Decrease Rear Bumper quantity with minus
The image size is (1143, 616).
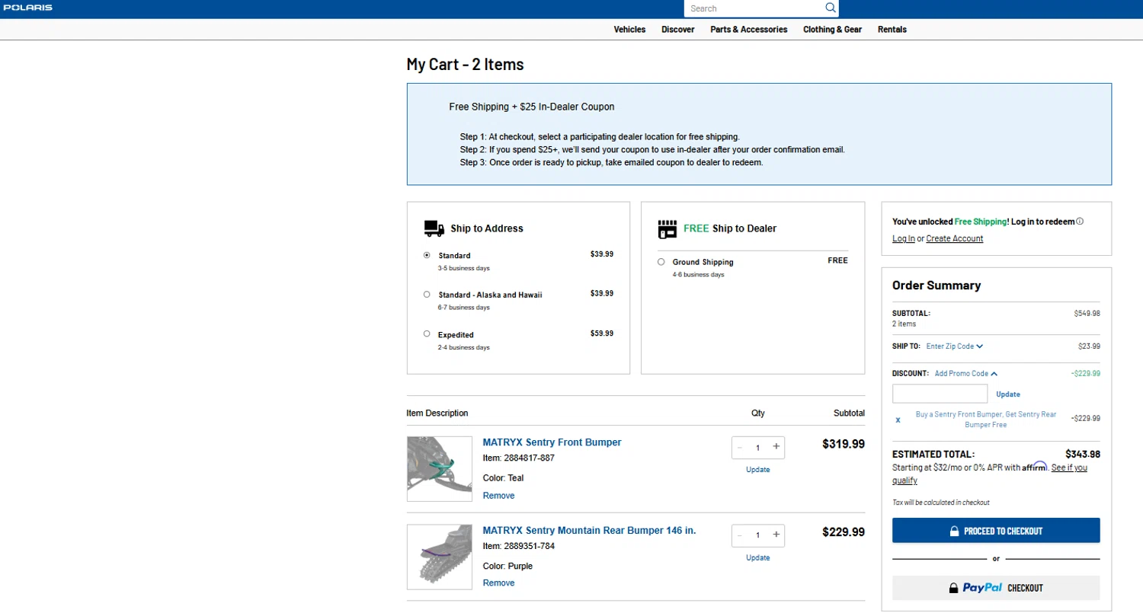740,535
